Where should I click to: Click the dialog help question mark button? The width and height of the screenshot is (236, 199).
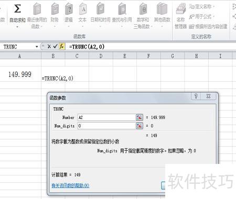point(196,96)
